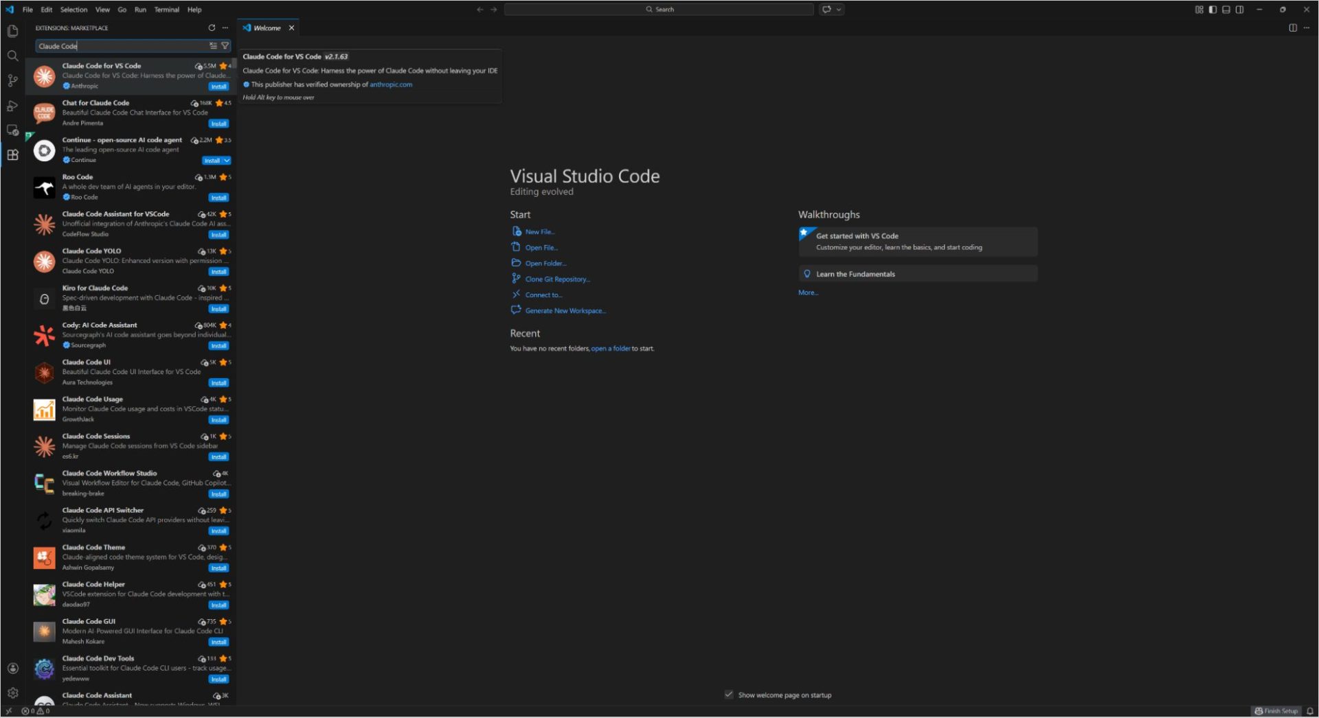Screen dimensions: 1319x718
Task: Uncheck Show welcome page on startup
Action: 729,695
